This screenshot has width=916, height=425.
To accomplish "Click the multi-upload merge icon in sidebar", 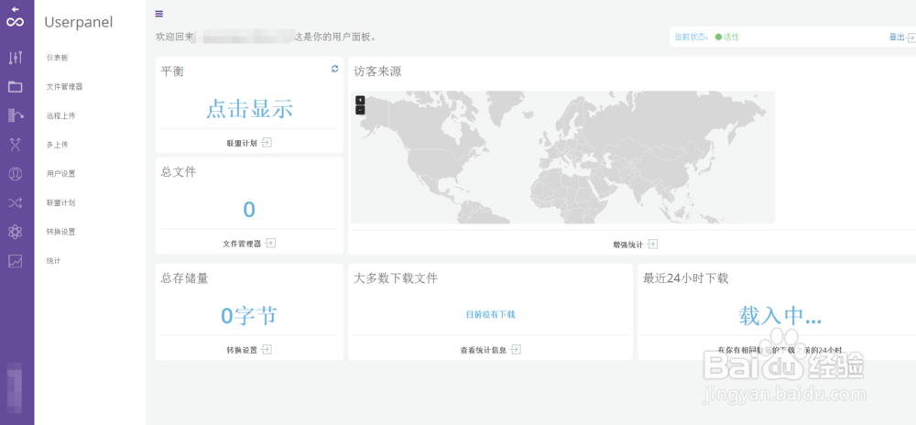I will click(16, 145).
